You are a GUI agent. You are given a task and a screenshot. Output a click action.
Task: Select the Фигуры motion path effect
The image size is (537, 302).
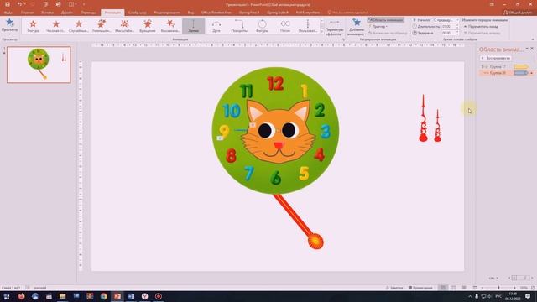coord(262,26)
